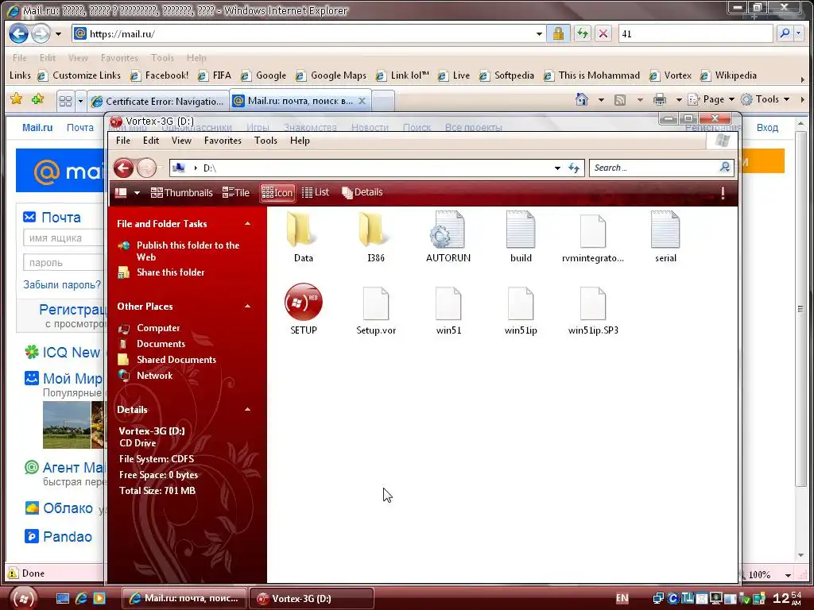
Task: Click the EN language indicator in taskbar
Action: [622, 598]
